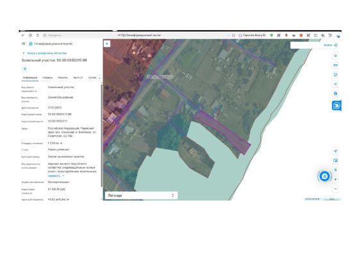Switch to the Объекты tab
This screenshot has width=359, height=254.
pos(63,78)
